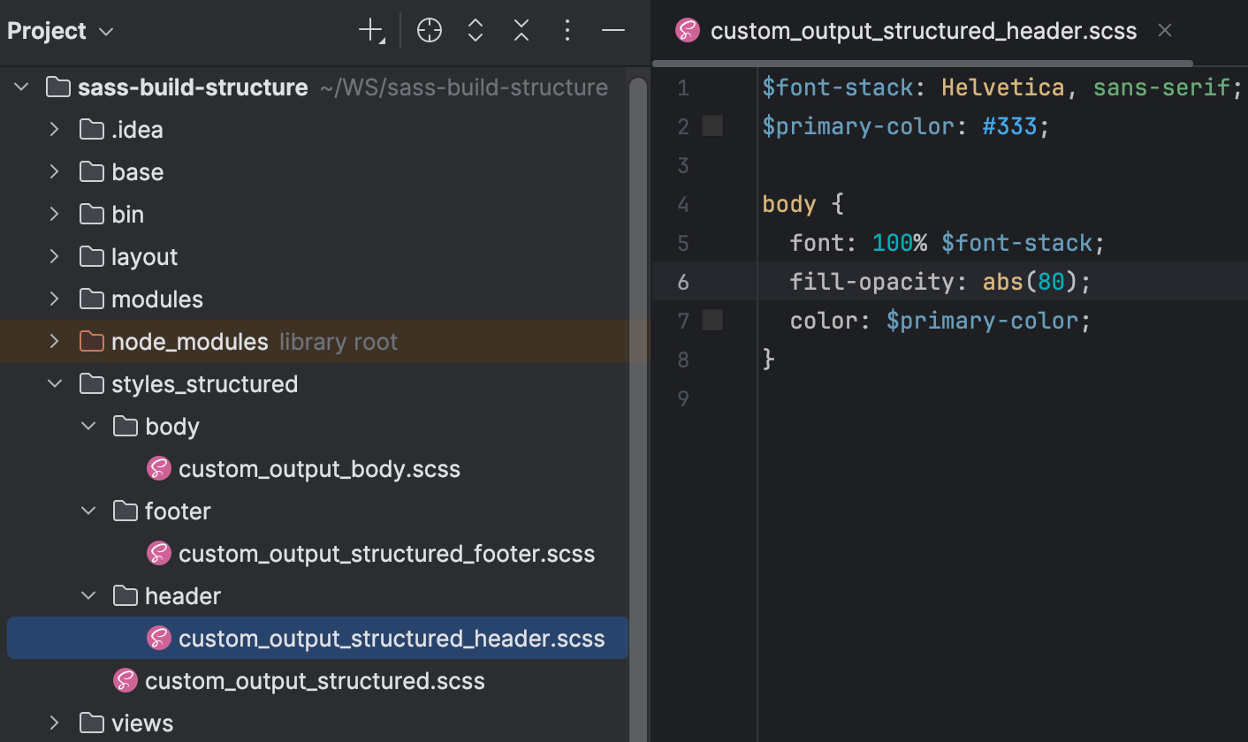
Task: Collapse all tree nodes via collapse-all icon
Action: tap(521, 30)
